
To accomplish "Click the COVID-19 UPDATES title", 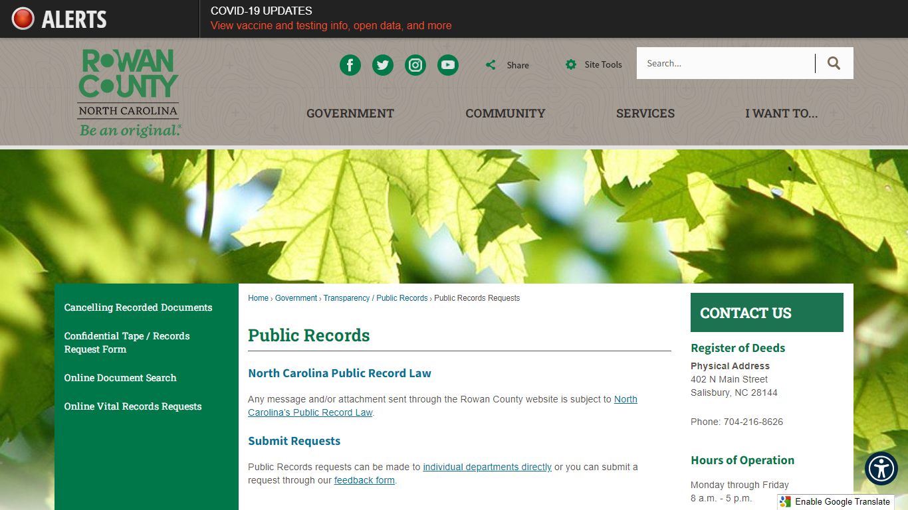I will click(x=261, y=11).
